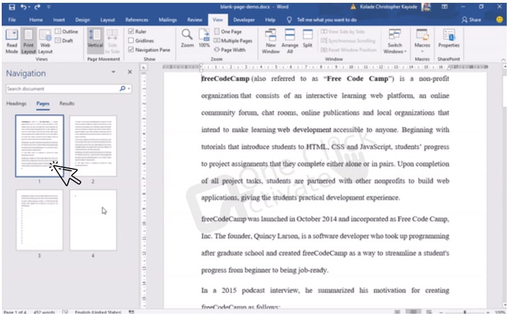509x321 pixels.
Task: Open search options dropdown arrow
Action: pyautogui.click(x=129, y=89)
